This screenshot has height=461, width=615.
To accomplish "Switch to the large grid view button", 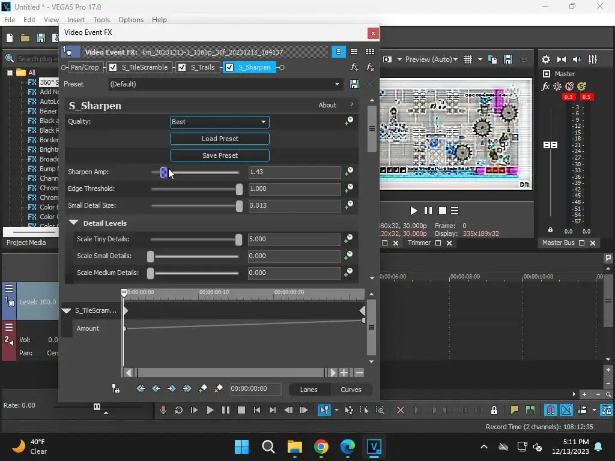I will (x=370, y=52).
